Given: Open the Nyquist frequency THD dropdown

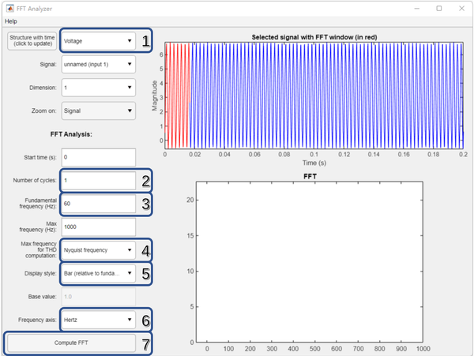Looking at the screenshot, I should point(98,250).
